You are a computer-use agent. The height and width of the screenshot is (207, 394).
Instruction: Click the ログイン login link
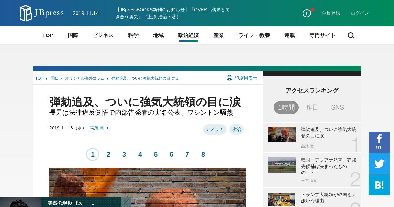[360, 13]
